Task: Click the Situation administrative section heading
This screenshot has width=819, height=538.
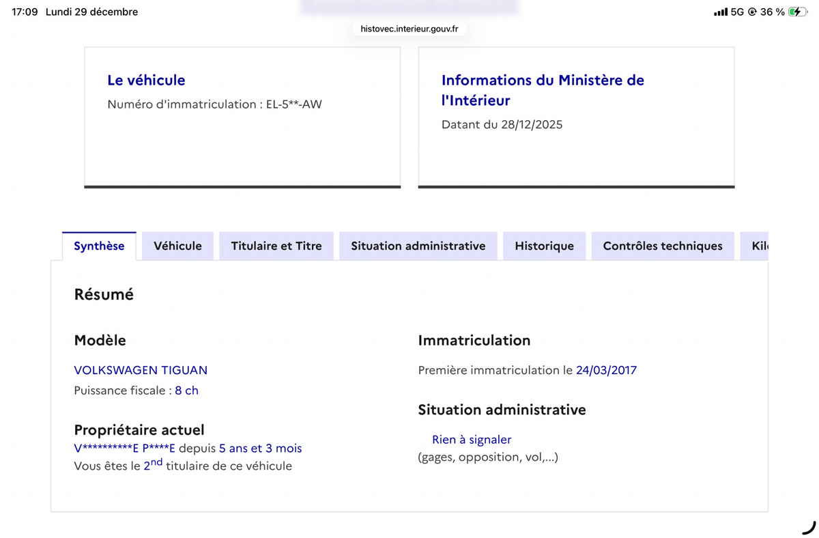Action: tap(502, 410)
